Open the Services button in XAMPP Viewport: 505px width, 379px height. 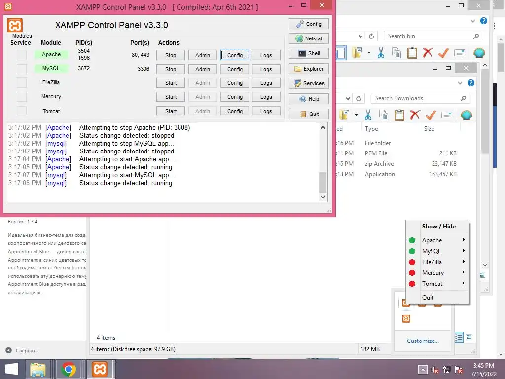pyautogui.click(x=309, y=83)
